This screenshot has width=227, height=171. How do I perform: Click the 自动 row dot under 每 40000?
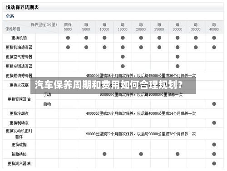214,104
